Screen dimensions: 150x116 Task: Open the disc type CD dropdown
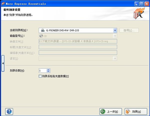click(x=115, y=36)
